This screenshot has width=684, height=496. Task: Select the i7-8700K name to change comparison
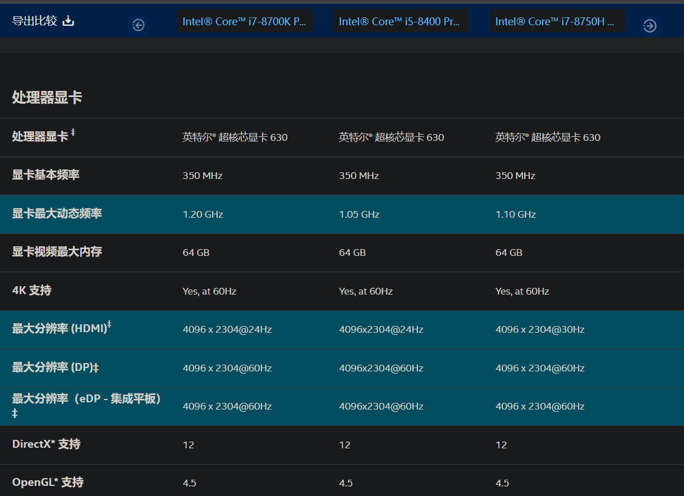point(245,21)
